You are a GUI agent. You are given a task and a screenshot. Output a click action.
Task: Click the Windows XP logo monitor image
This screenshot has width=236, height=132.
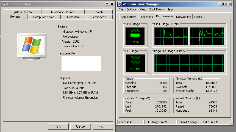(32, 45)
